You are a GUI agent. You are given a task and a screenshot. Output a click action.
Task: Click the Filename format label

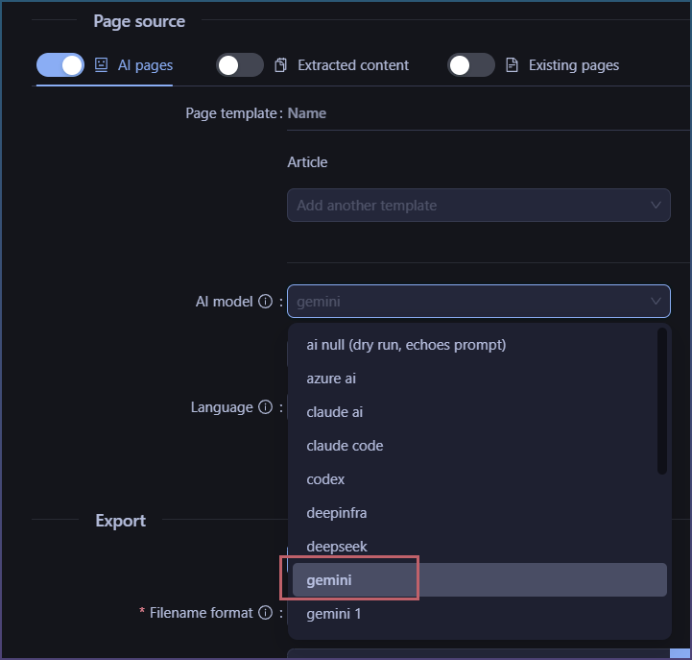[201, 613]
